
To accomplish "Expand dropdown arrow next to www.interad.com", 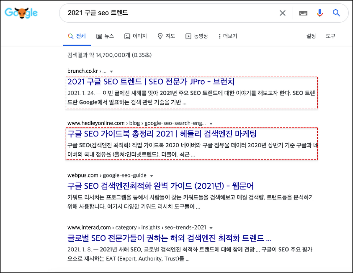I will [x=211, y=228].
